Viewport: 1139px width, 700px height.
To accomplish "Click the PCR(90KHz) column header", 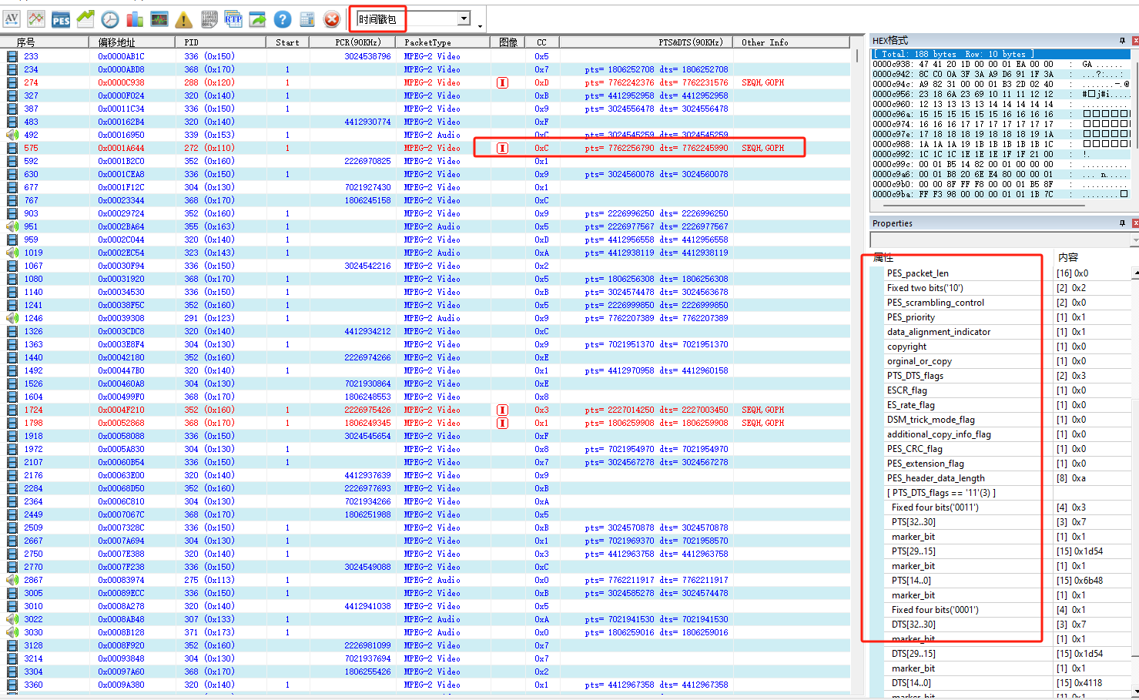I will pyautogui.click(x=357, y=42).
